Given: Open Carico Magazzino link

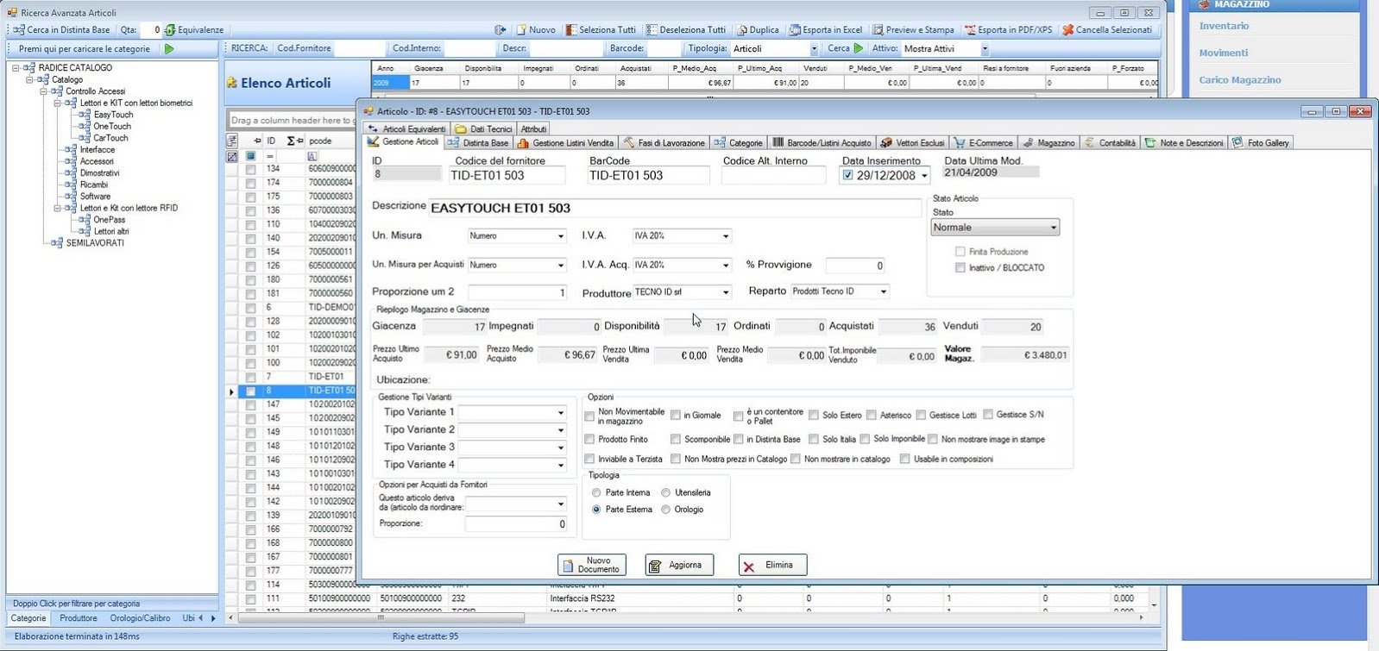Looking at the screenshot, I should click(1240, 80).
